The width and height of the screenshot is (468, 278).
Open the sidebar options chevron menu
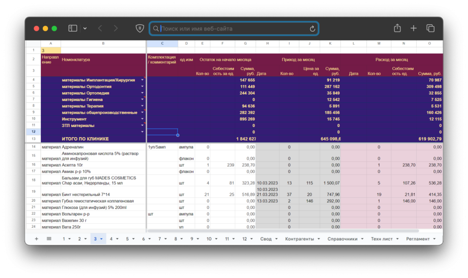[85, 29]
